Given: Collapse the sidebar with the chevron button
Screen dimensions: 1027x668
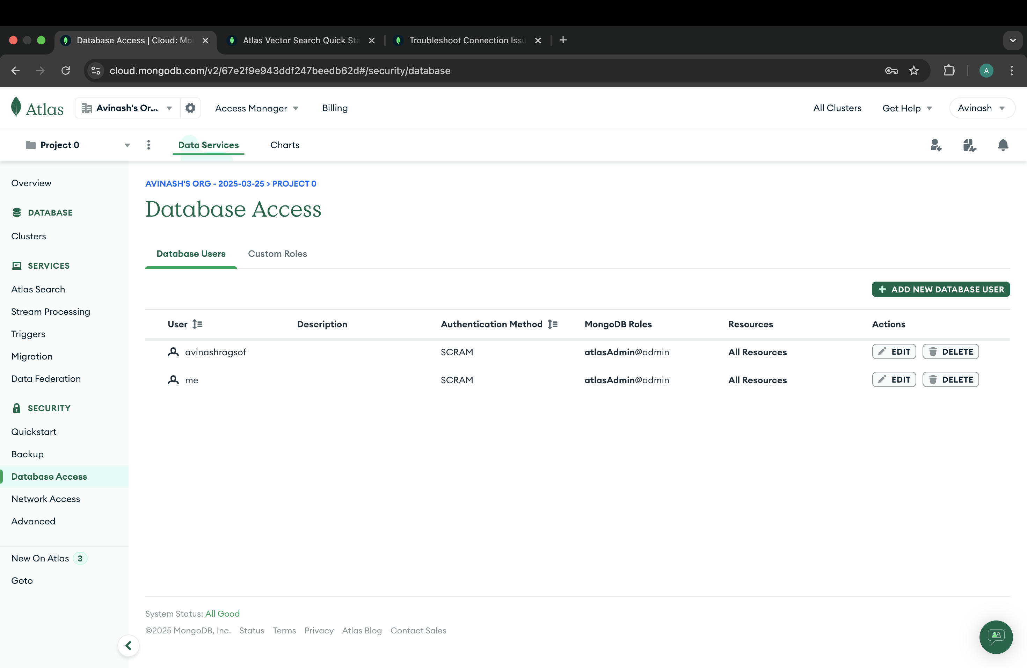Looking at the screenshot, I should (x=128, y=645).
